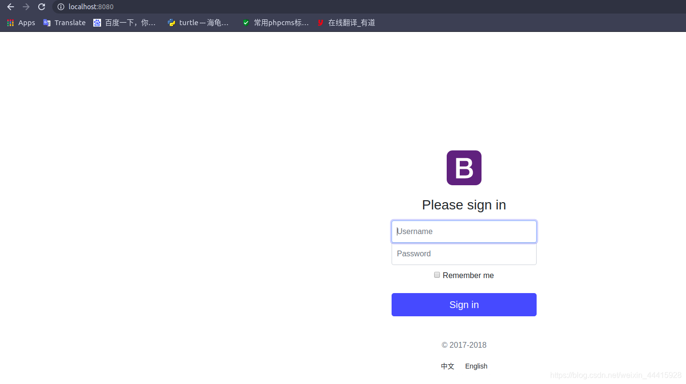Focus the Username input field

464,232
